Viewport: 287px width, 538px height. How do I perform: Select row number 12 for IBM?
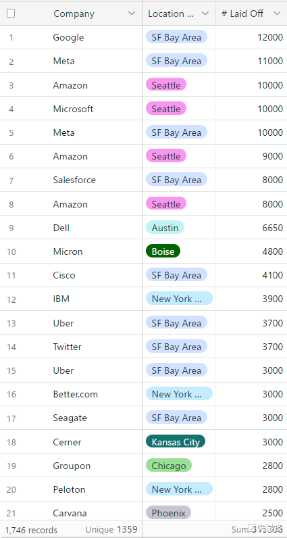11,299
